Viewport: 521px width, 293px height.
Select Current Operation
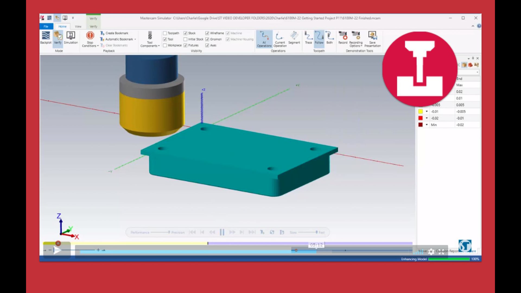[280, 39]
